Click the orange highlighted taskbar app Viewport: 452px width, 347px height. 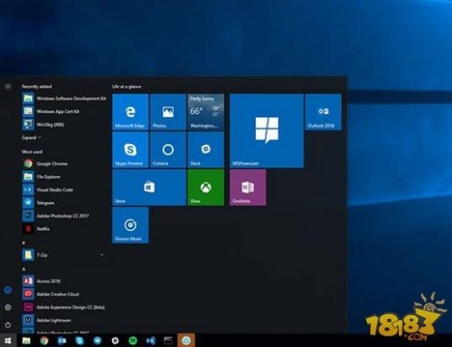tap(187, 340)
